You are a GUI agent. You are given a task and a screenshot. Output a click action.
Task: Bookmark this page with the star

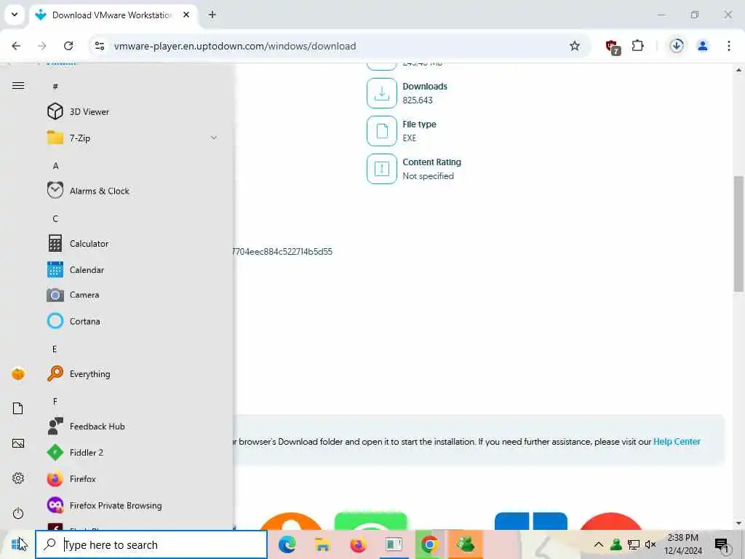(575, 46)
